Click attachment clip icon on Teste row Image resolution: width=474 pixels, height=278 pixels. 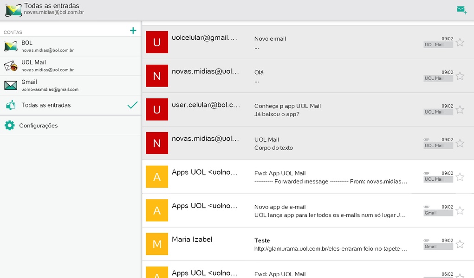tap(426, 240)
